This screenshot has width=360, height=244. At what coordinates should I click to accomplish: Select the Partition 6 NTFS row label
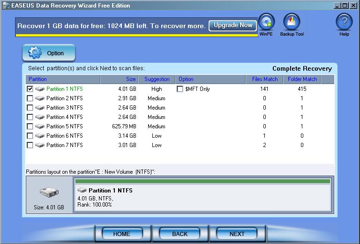tap(65, 136)
